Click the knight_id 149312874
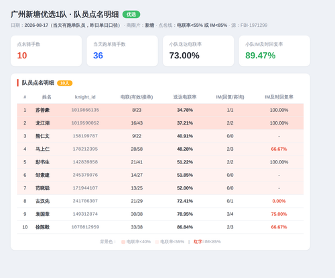 coord(85,214)
